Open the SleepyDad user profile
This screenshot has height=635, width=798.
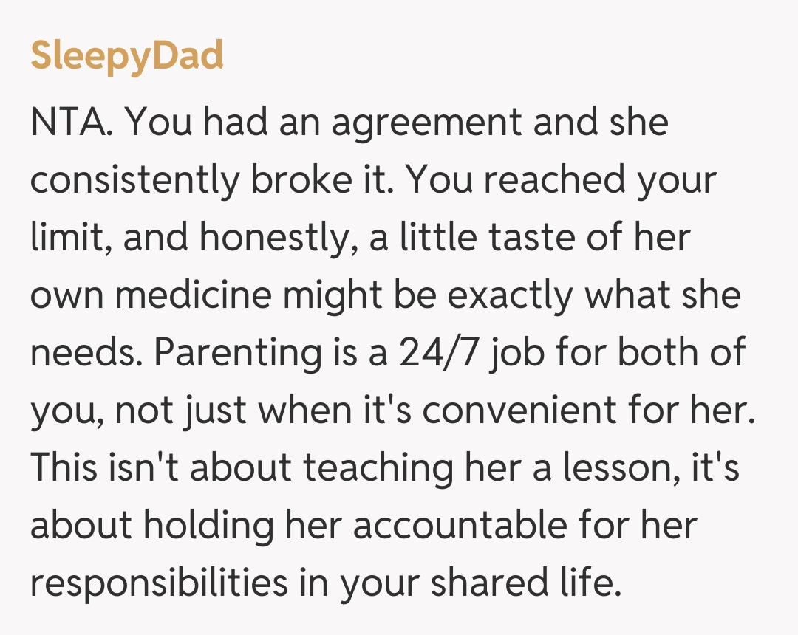[126, 56]
